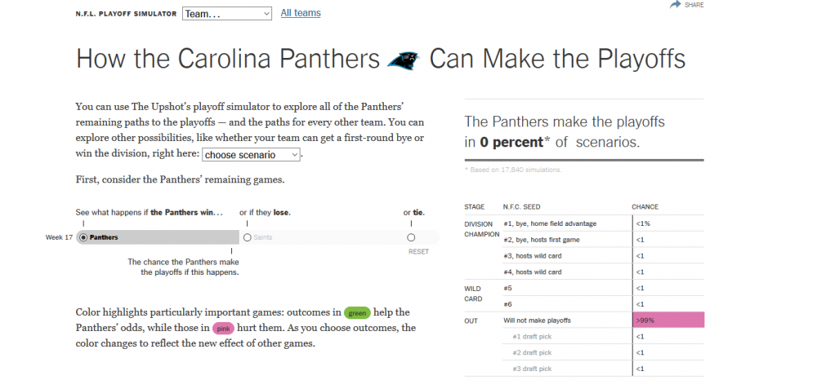Click the green color label pill
The height and width of the screenshot is (389, 817).
tap(358, 313)
